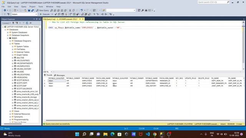Collapse the Databases node
246x138 pixels.
click(5, 30)
